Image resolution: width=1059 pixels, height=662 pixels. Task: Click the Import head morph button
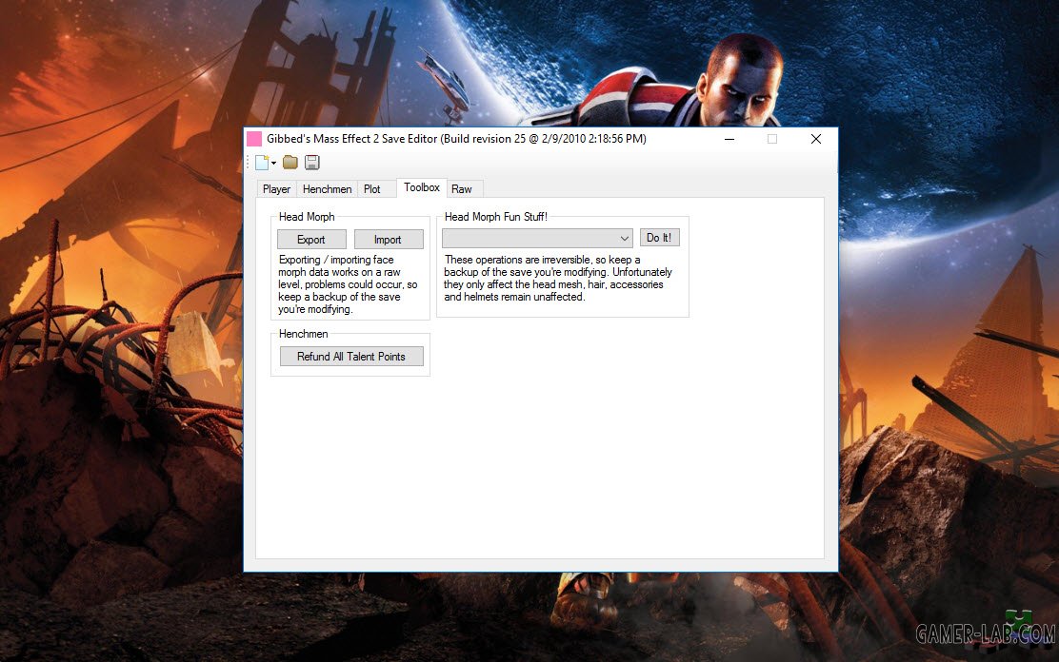(389, 240)
